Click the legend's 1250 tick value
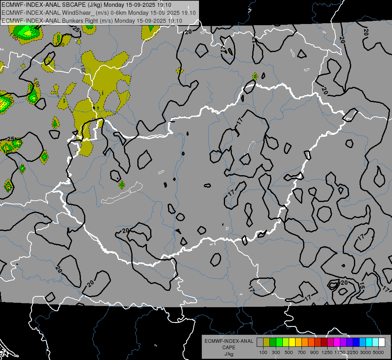This screenshot has height=360, width=392. (x=327, y=352)
